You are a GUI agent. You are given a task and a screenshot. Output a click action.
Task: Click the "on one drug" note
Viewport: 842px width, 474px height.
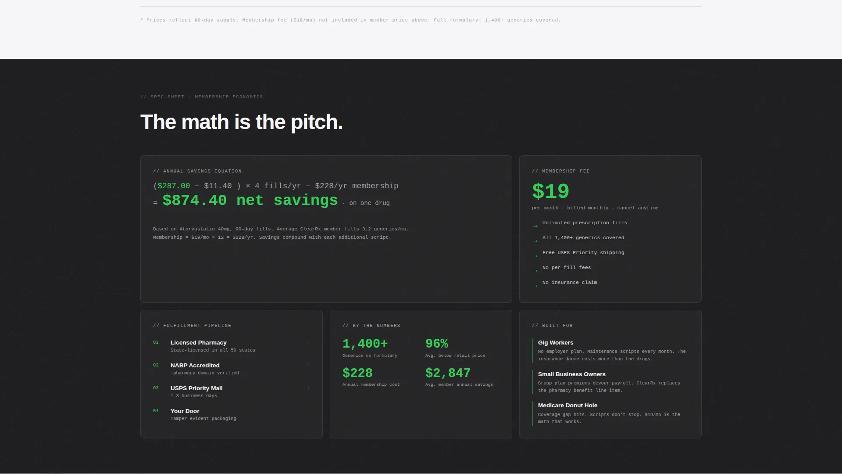(x=369, y=203)
